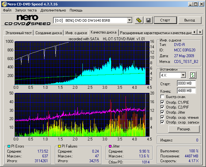Screen dimensions: 206x167
Task: Open the Помощь menu
Action: (76, 10)
